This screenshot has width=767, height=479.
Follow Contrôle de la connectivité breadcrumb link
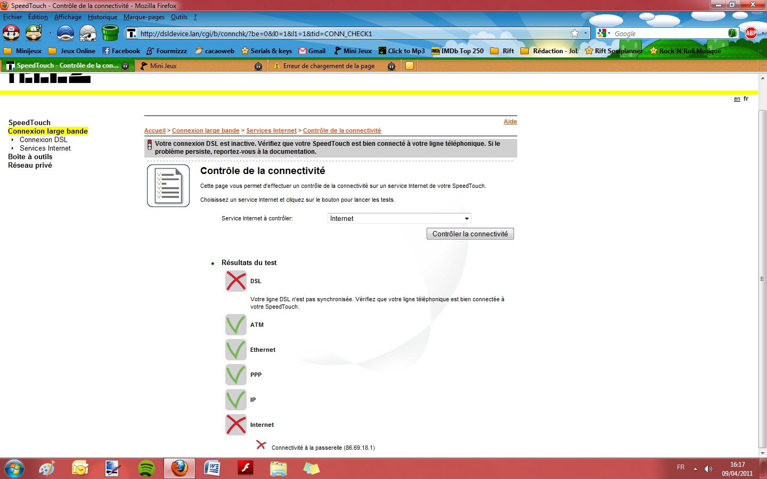342,130
